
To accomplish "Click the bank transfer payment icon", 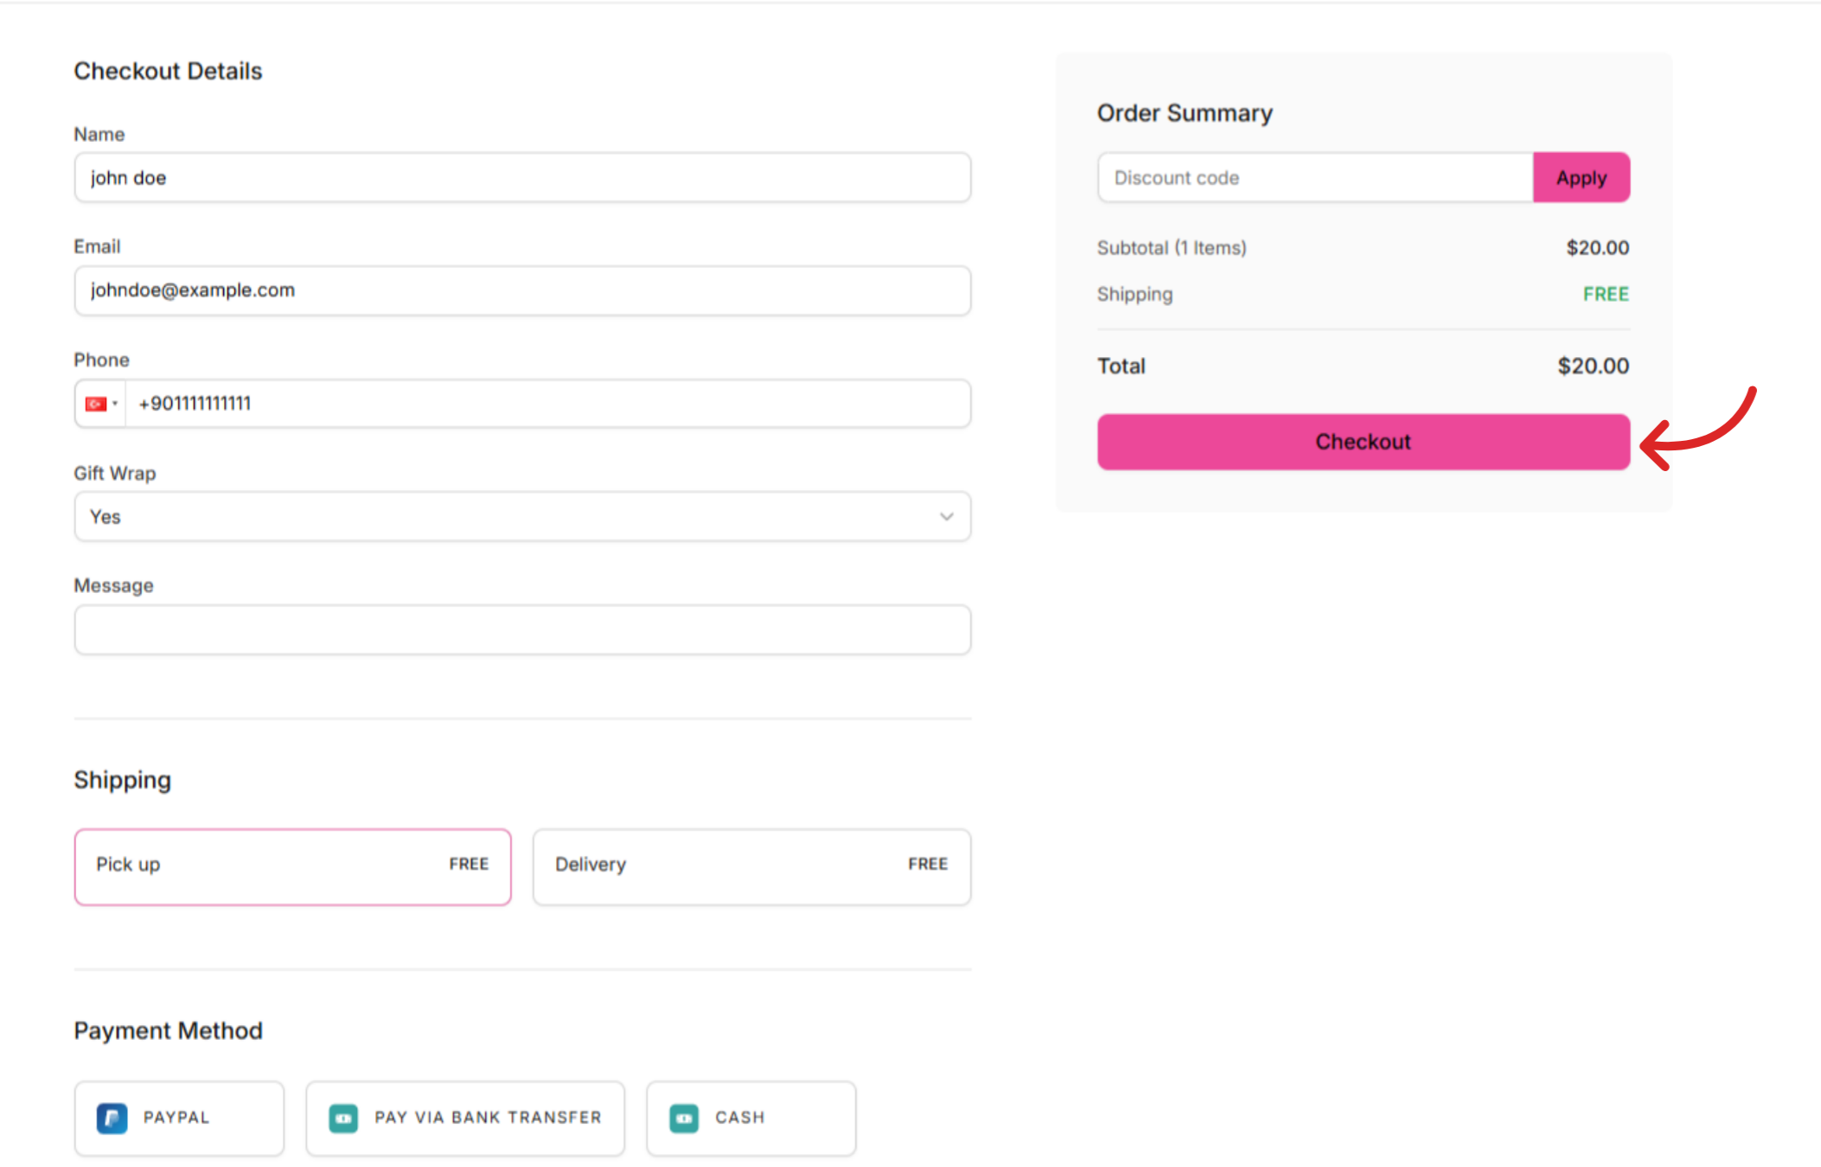I will click(343, 1118).
